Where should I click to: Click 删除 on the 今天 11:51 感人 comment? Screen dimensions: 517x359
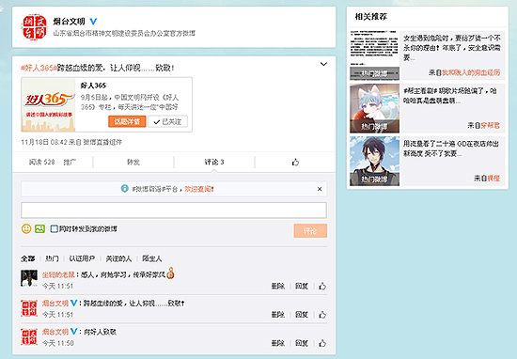pyautogui.click(x=278, y=286)
